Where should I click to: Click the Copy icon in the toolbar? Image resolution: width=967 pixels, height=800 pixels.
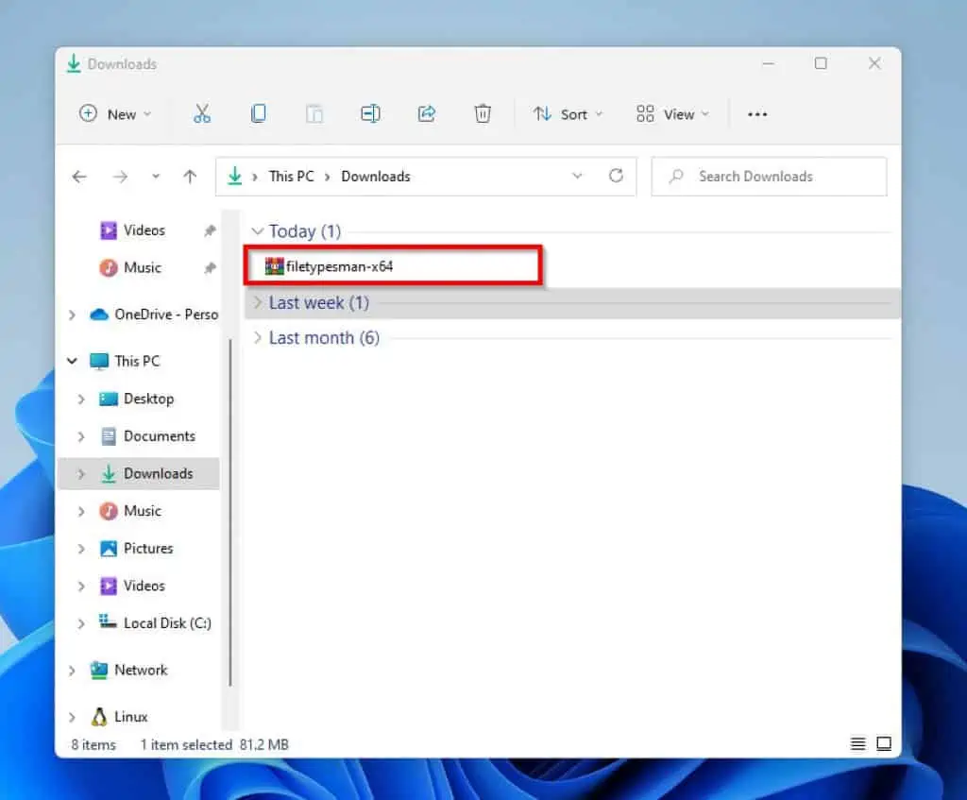[258, 113]
